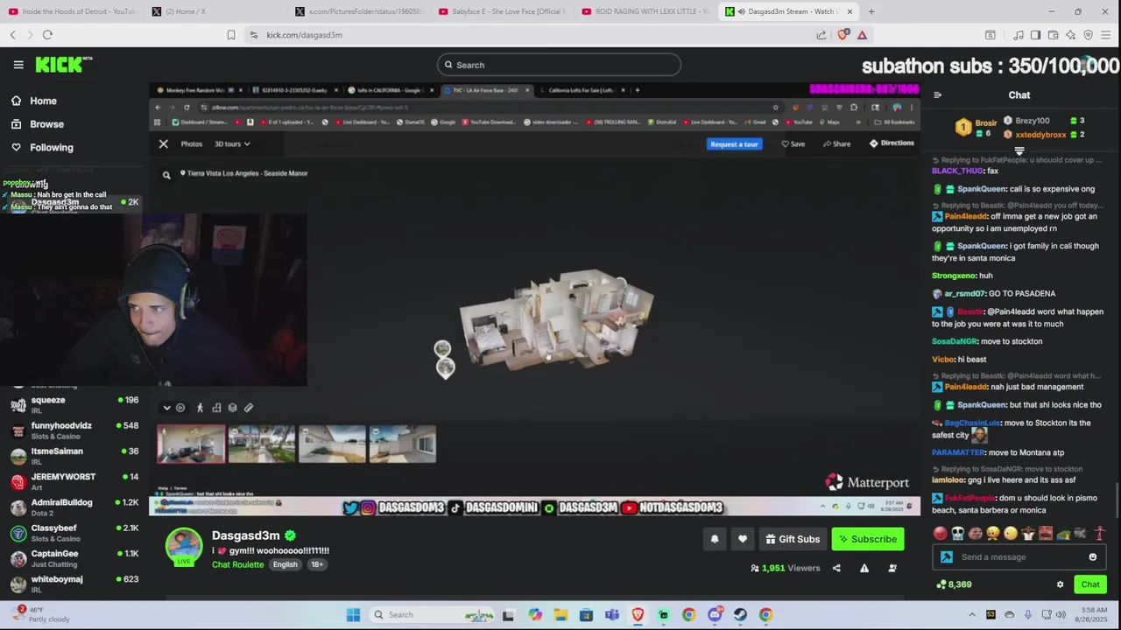Click the Brave Shields lion icon
Screen dimensions: 1121x630
coord(843,35)
